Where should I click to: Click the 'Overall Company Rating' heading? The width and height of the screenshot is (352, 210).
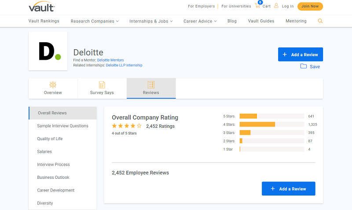pos(145,117)
